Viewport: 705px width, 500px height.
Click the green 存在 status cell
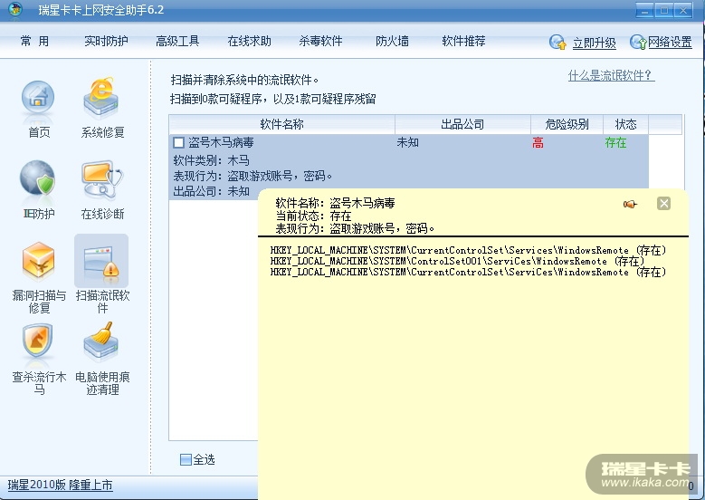[x=615, y=143]
